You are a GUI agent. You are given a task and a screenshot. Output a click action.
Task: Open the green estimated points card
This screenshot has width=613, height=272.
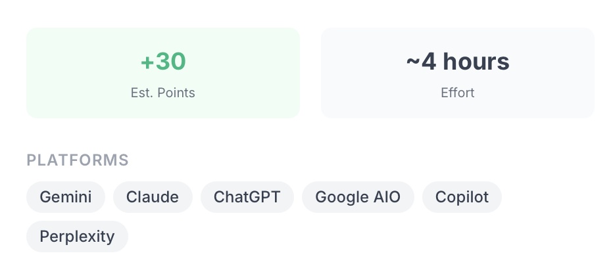pyautogui.click(x=163, y=72)
